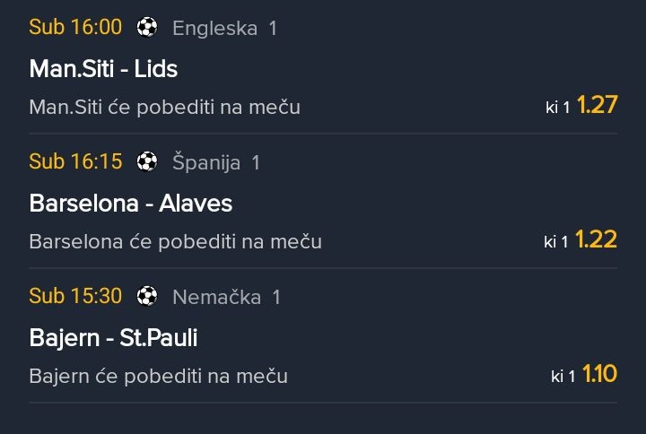646x434 pixels.
Task: Click "Barselona će pobediti na meču" description
Action: [175, 242]
